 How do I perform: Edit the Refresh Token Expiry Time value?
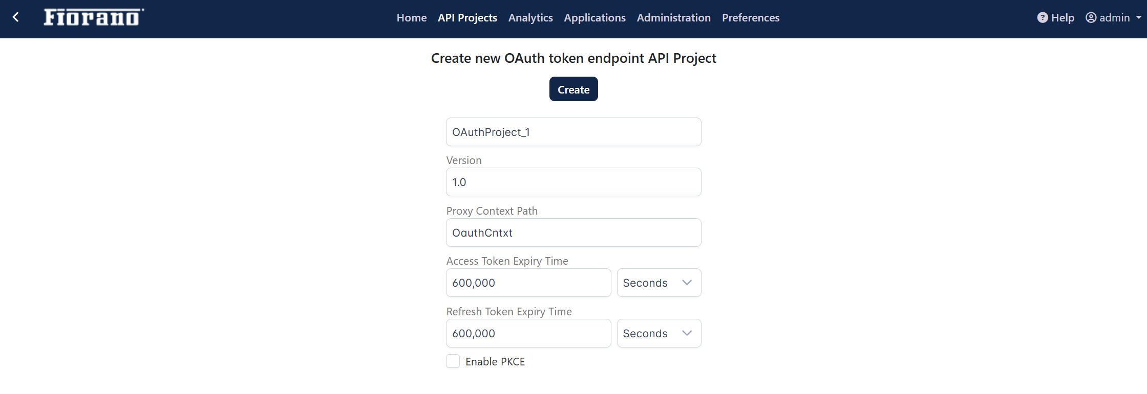tap(528, 333)
